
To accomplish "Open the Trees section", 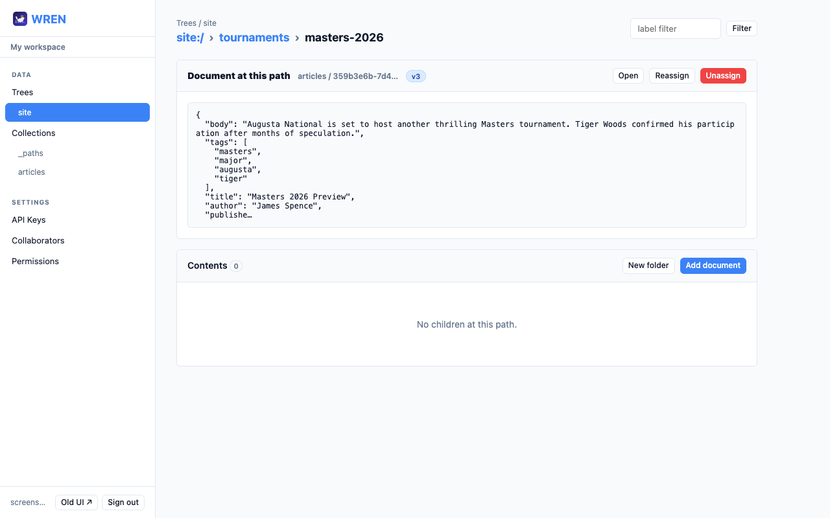I will pyautogui.click(x=22, y=92).
